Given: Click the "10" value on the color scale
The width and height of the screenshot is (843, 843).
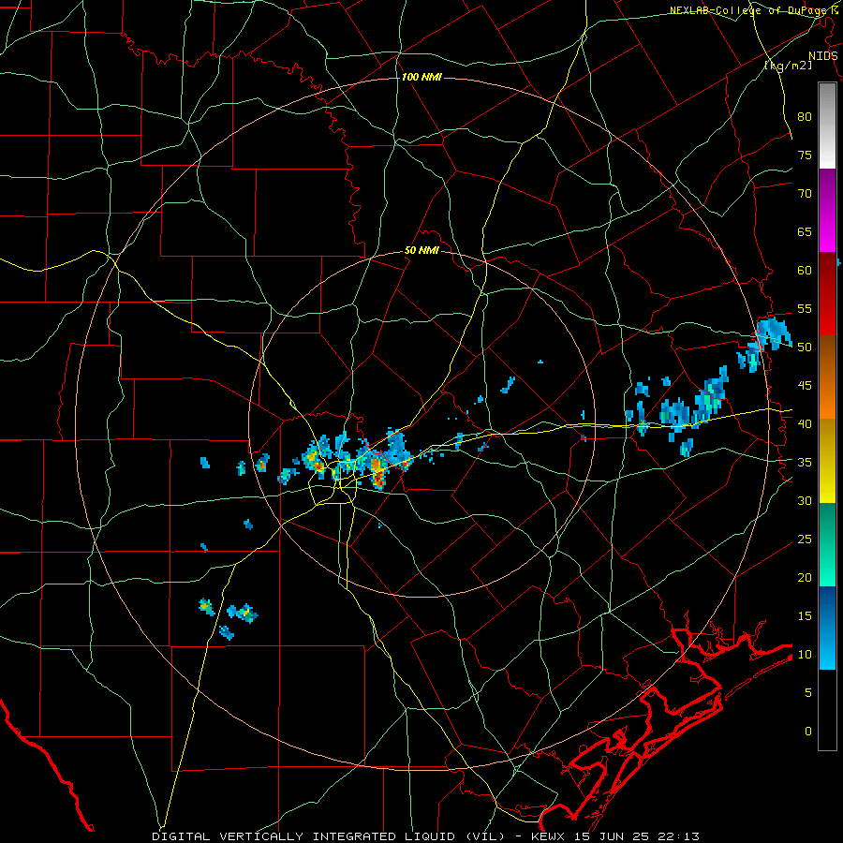Looking at the screenshot, I should coord(805,655).
